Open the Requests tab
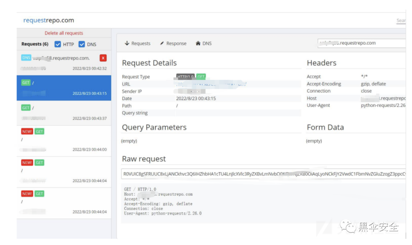Image resolution: width=412 pixels, height=245 pixels. [x=137, y=43]
